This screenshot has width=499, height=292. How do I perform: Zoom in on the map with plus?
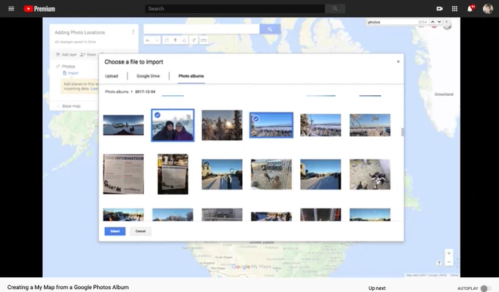(448, 253)
